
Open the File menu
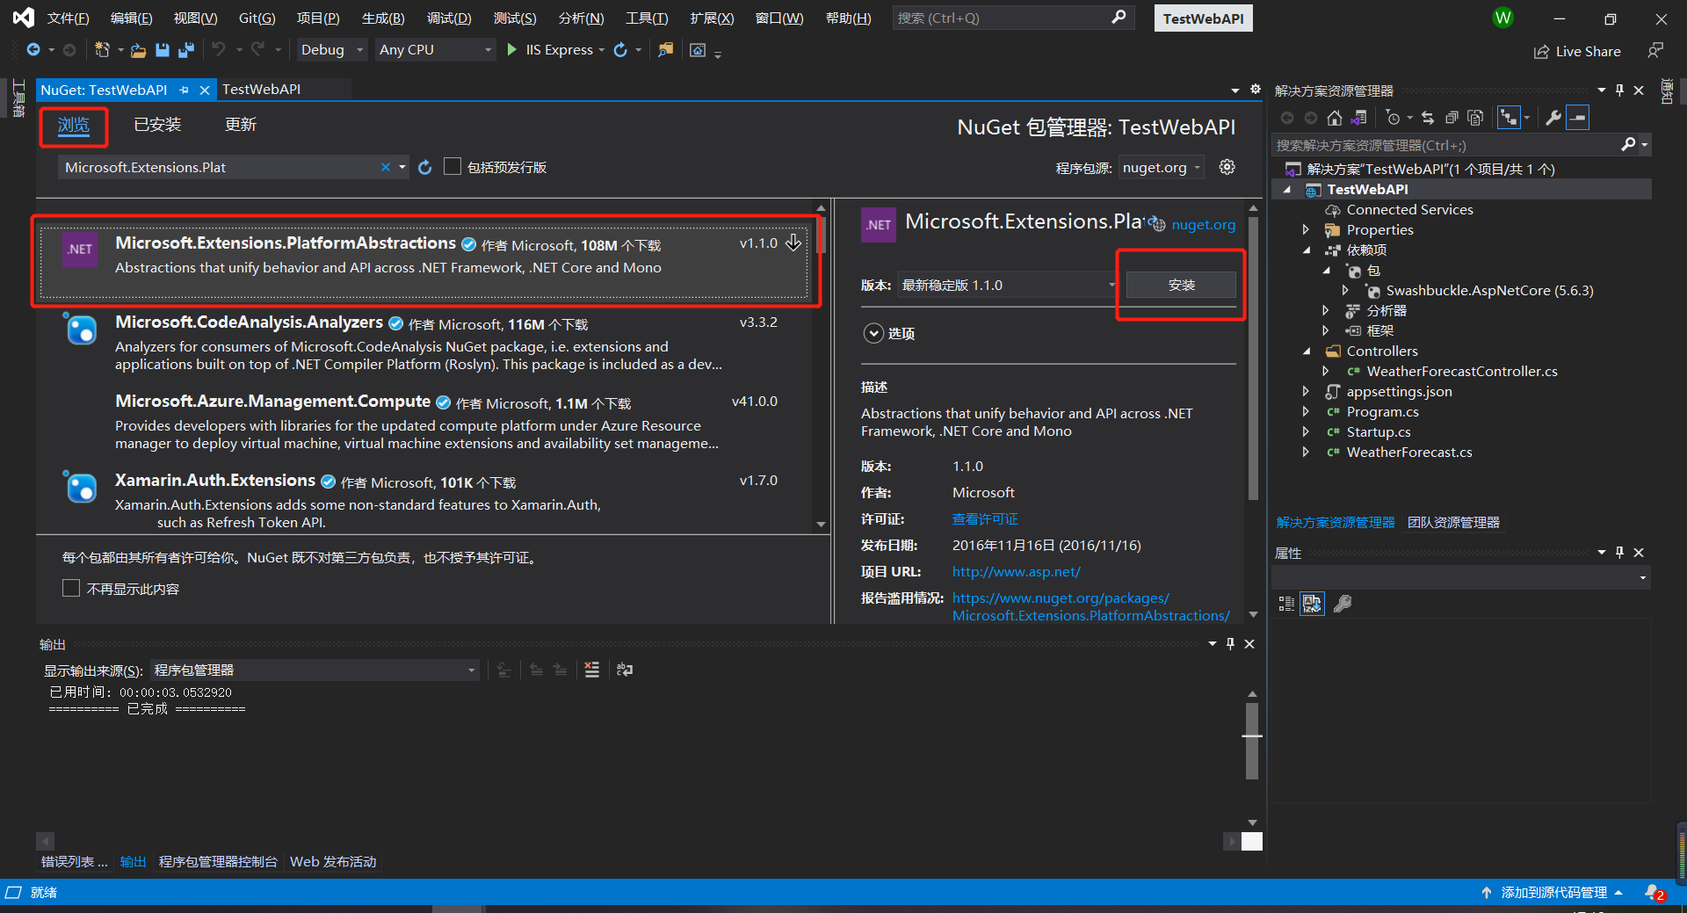68,18
